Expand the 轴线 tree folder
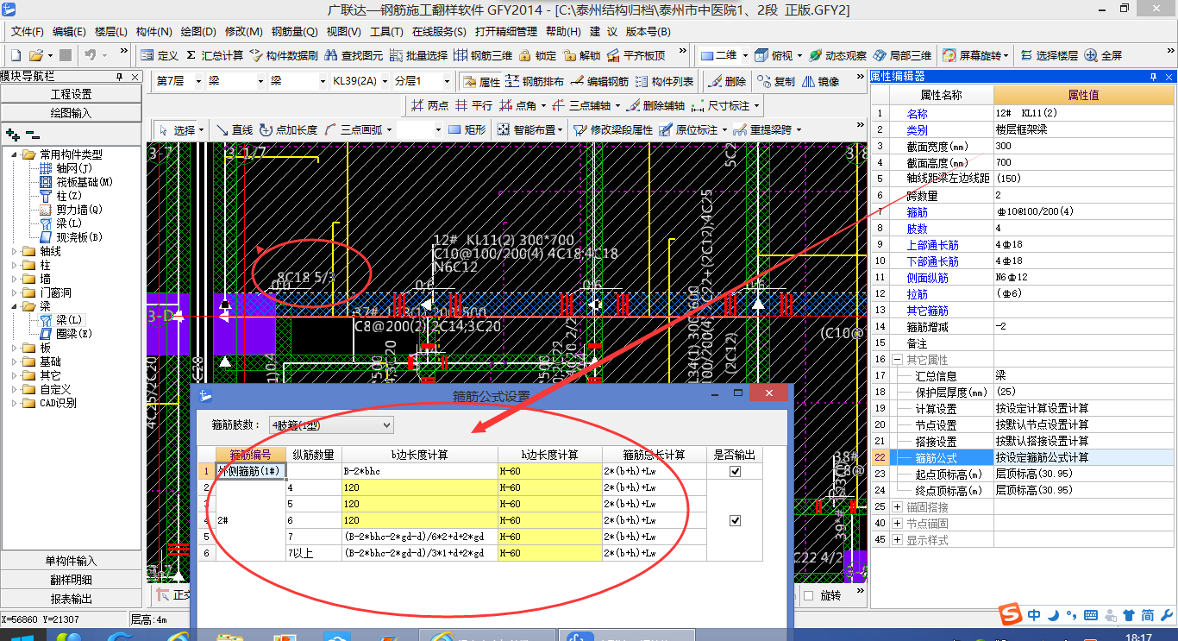 pos(15,252)
